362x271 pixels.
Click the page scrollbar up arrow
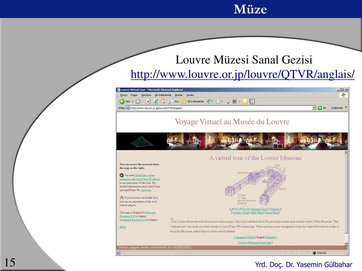pos(346,152)
